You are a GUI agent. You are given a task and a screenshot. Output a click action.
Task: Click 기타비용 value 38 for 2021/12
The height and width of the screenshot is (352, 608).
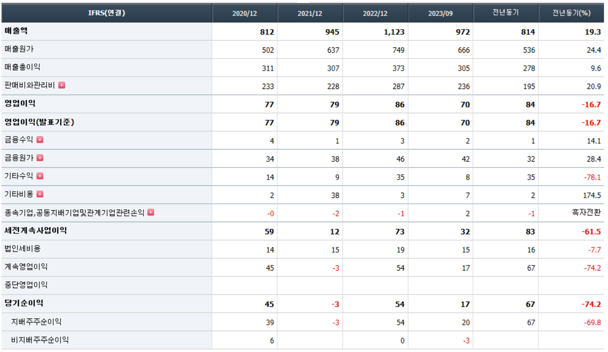pyautogui.click(x=335, y=195)
